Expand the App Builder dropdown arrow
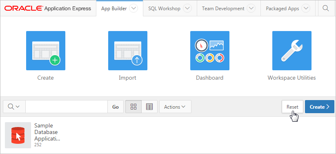Viewport: 336px width, 154px height. [134, 9]
